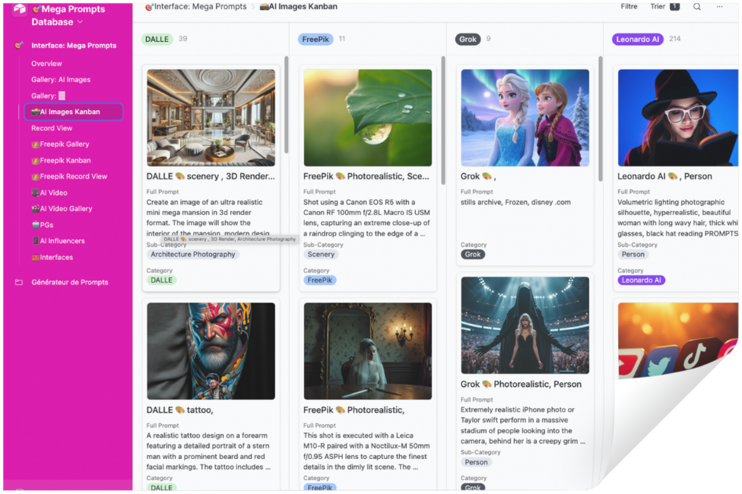Click the Grok Photorealistic, Person card title
Image resolution: width=742 pixels, height=494 pixels.
click(521, 385)
